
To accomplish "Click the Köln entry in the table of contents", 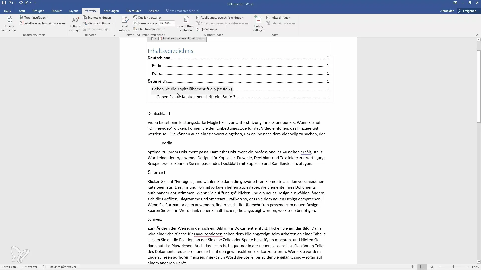I will click(x=240, y=73).
